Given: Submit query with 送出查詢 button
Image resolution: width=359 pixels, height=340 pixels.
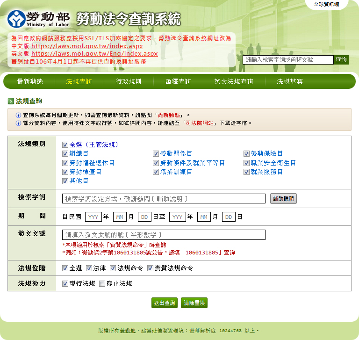Looking at the screenshot, I should click(165, 303).
